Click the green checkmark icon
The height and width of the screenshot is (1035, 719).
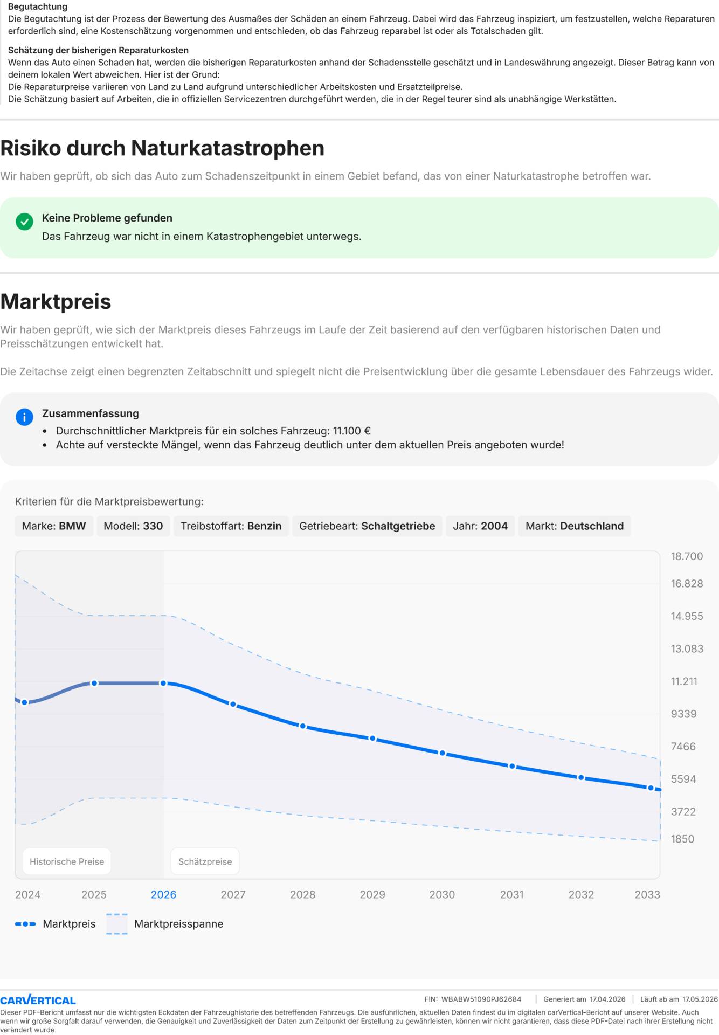[x=24, y=222]
